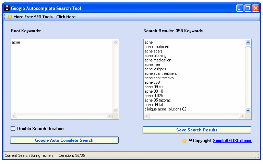Select 'acne 05 tazorac' in results
Image resolution: width=263 pixels, height=164 pixels.
pos(158,100)
